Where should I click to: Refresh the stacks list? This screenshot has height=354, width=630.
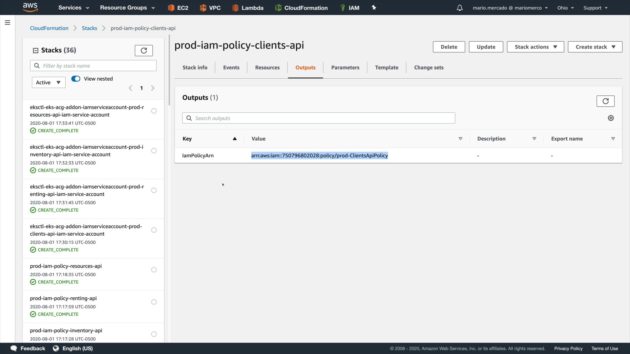(143, 50)
